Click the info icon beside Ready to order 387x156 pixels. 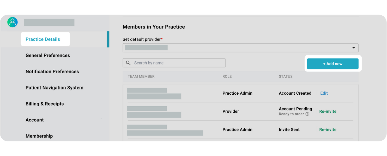[x=307, y=114]
